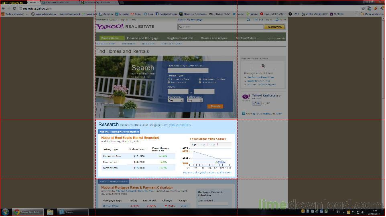Click the yellow Search Web button
386x217 pixels.
[274, 27]
